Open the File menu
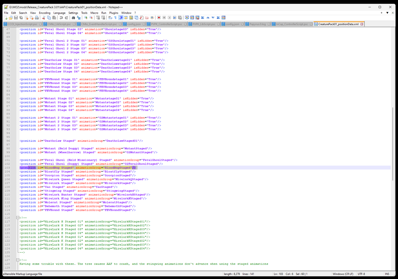 click(x=6, y=13)
